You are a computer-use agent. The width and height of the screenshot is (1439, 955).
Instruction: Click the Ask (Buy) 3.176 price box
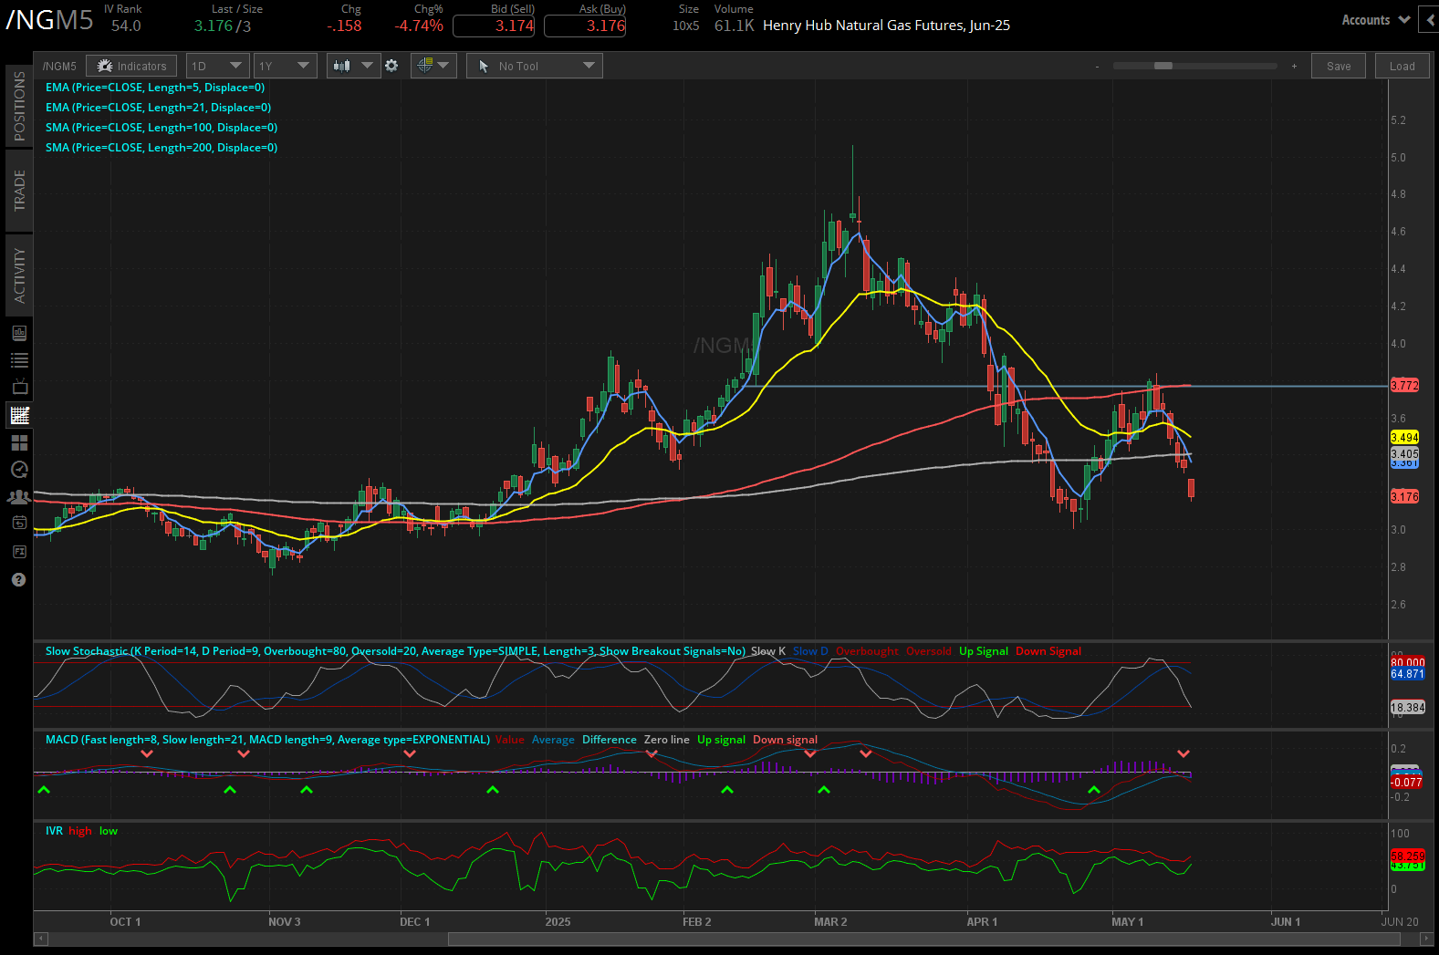tap(585, 26)
